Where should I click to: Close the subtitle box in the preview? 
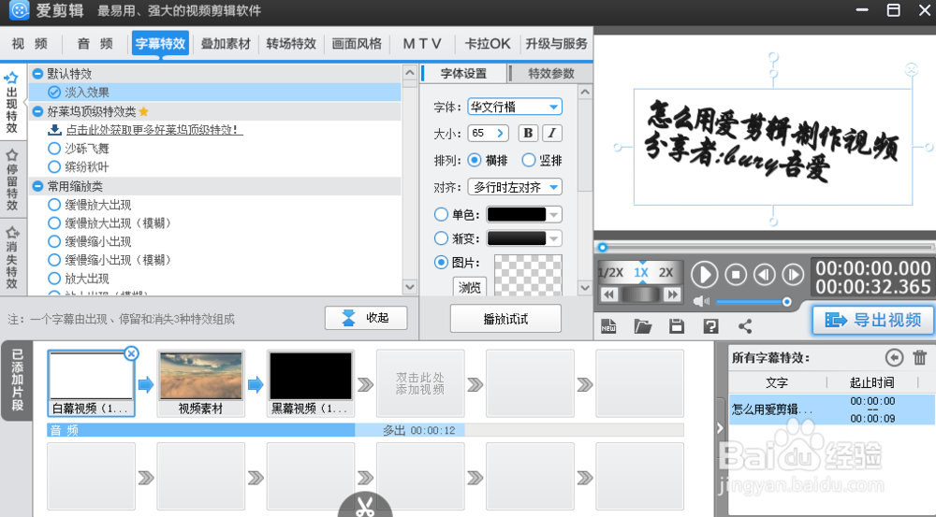coord(911,70)
